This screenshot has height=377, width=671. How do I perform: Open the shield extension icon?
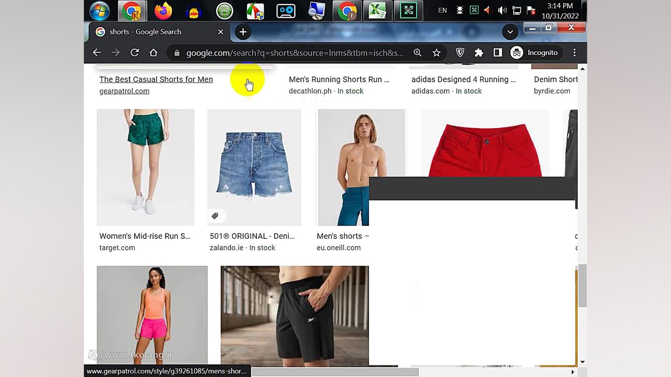(460, 52)
